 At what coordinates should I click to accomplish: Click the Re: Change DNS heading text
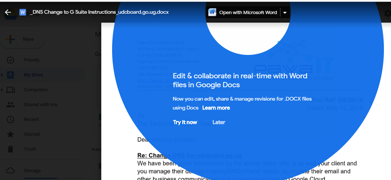tap(189, 156)
